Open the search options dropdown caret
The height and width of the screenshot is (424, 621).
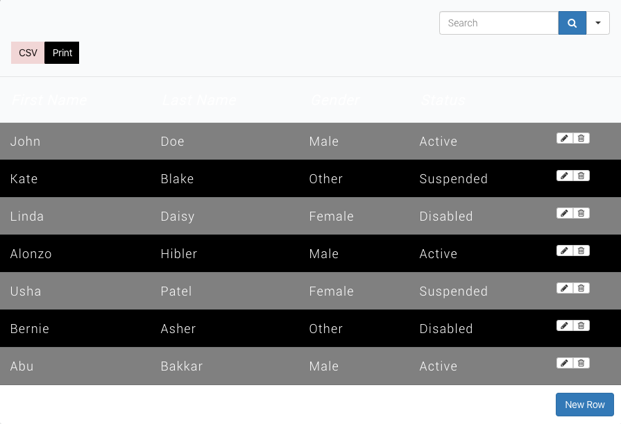pos(597,23)
